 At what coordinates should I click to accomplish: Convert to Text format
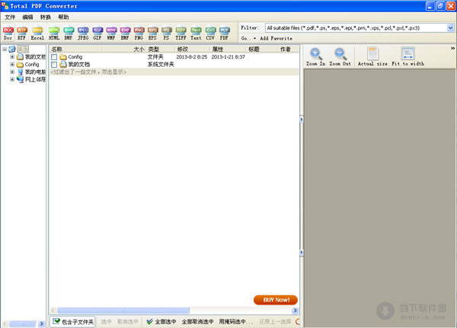pyautogui.click(x=196, y=33)
